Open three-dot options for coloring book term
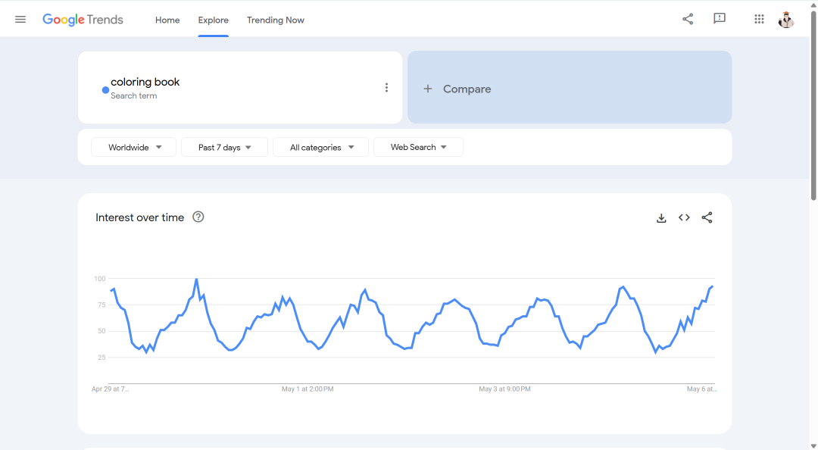This screenshot has height=450, width=818. [386, 88]
